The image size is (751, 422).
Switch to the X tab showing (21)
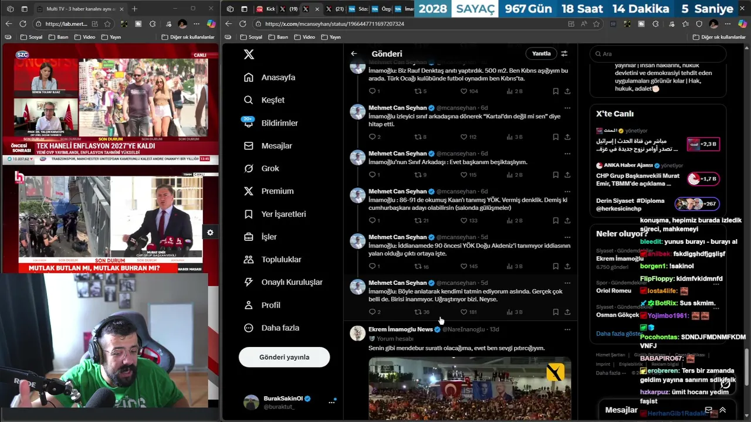(334, 9)
